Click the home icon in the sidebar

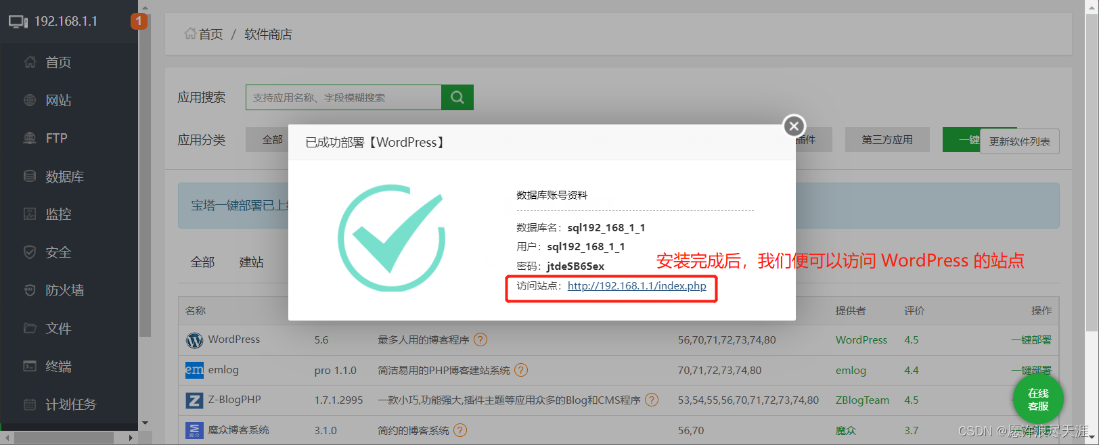pyautogui.click(x=30, y=62)
